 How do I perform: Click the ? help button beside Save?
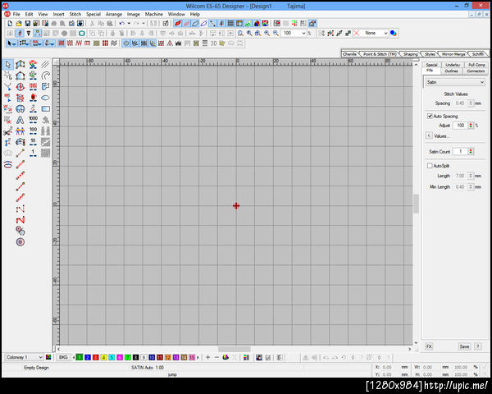point(477,346)
